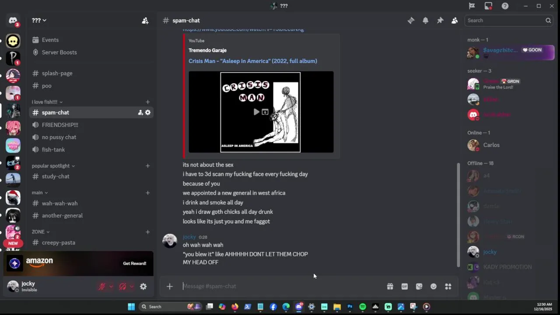Unmute the microphone in user panel
The width and height of the screenshot is (560, 315).
point(102,287)
